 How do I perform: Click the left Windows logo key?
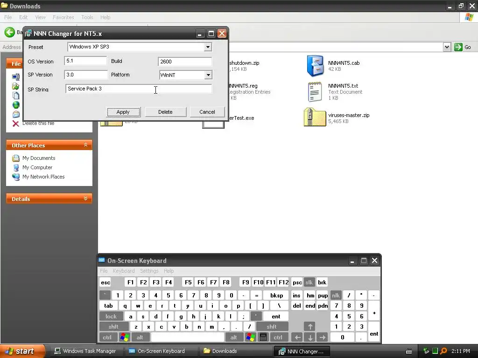tap(124, 337)
